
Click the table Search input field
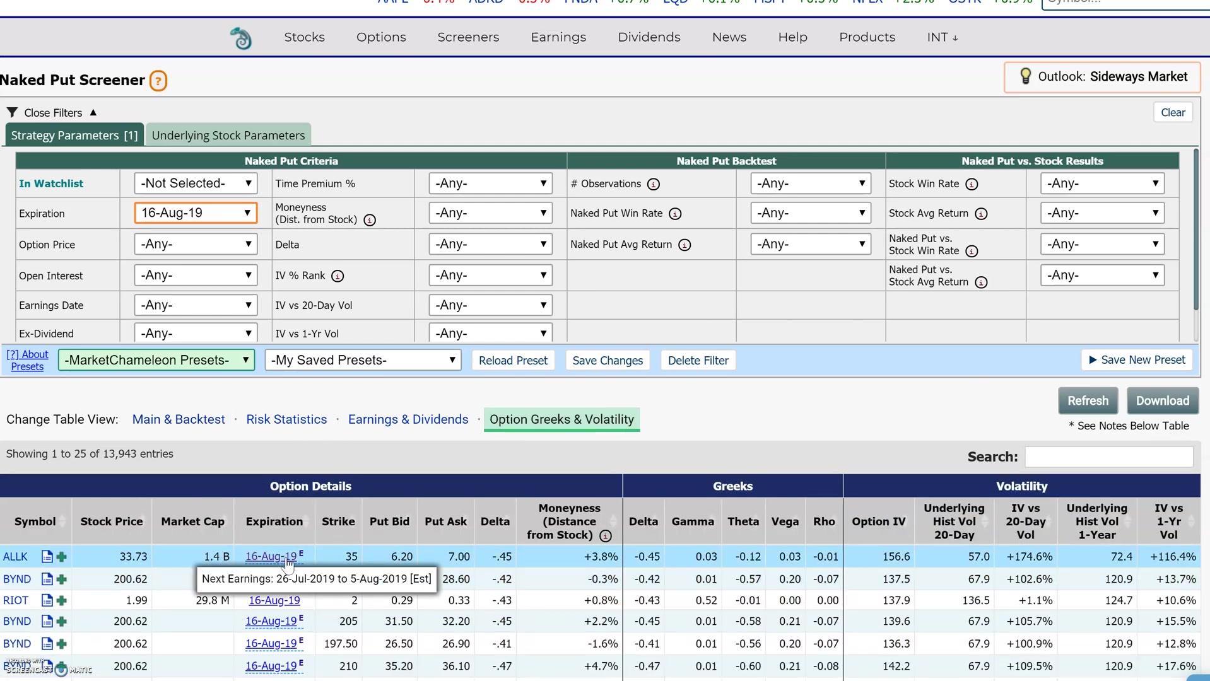coord(1108,457)
